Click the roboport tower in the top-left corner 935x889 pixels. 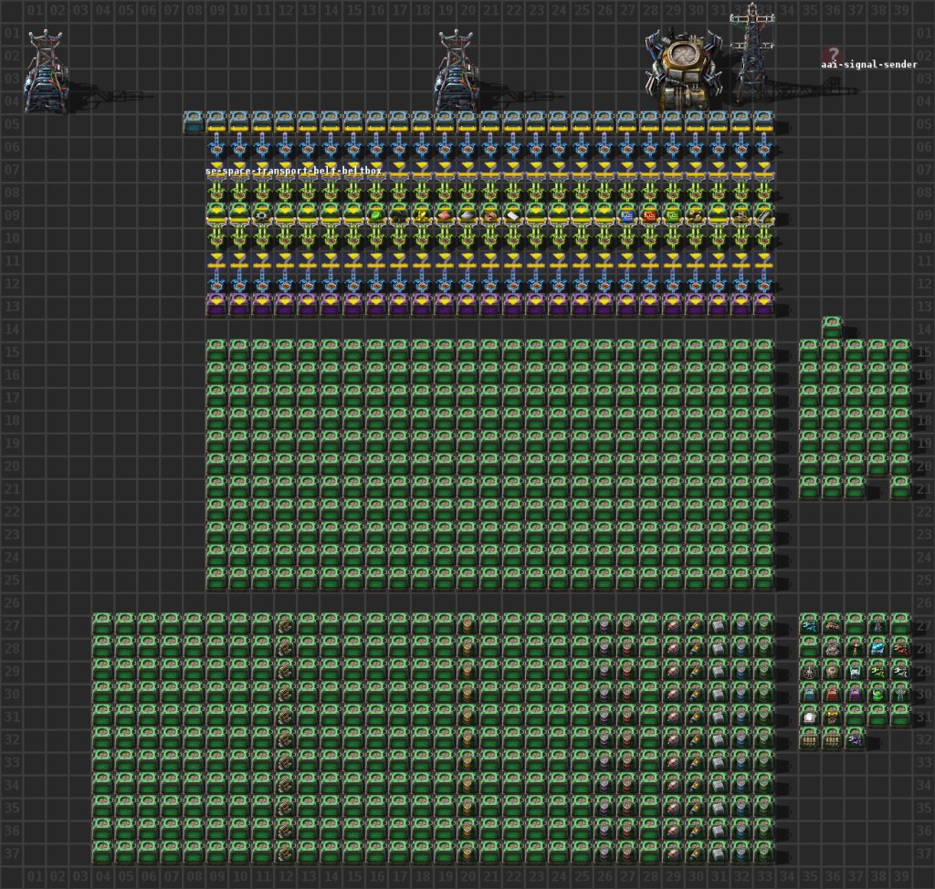45,73
